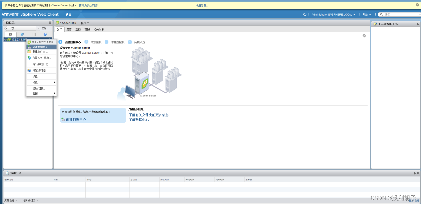This screenshot has height=204, width=421.
Task: Click vCenter icon beside 172.23.1.159 title
Action: (x=57, y=23)
